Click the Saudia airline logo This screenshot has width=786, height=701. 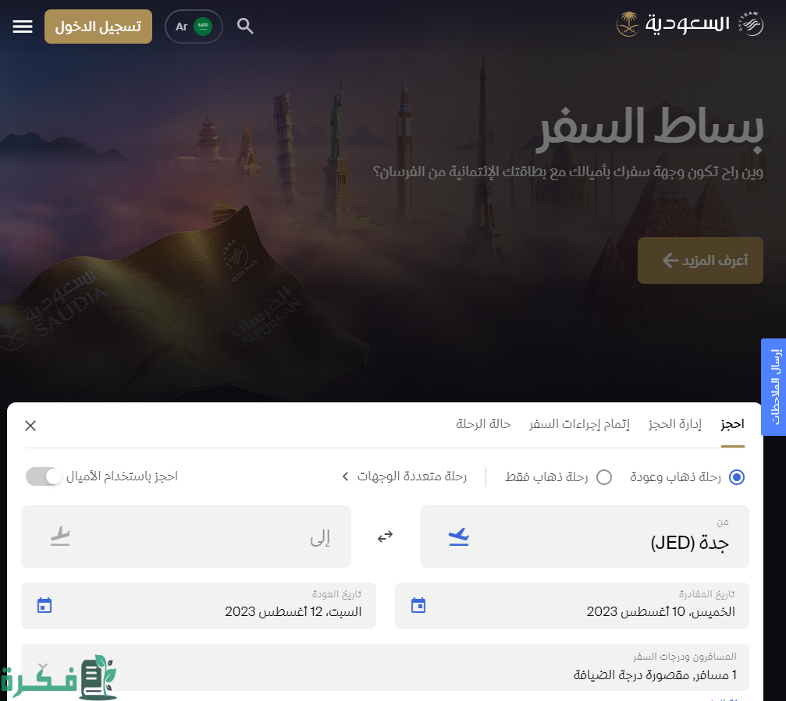pyautogui.click(x=690, y=24)
